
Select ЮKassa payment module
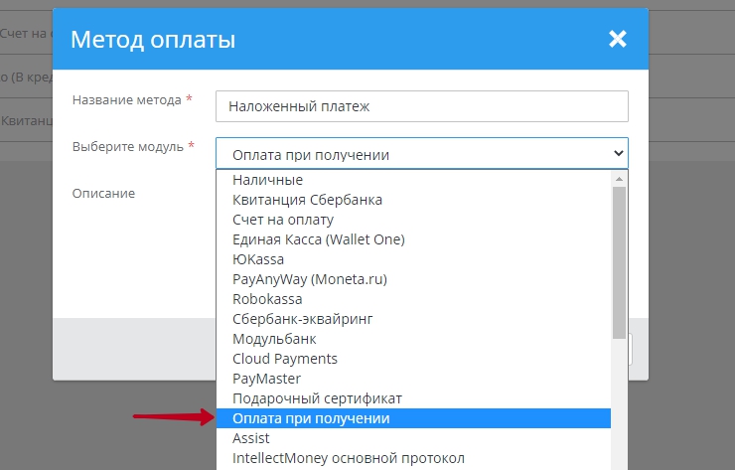(x=258, y=259)
